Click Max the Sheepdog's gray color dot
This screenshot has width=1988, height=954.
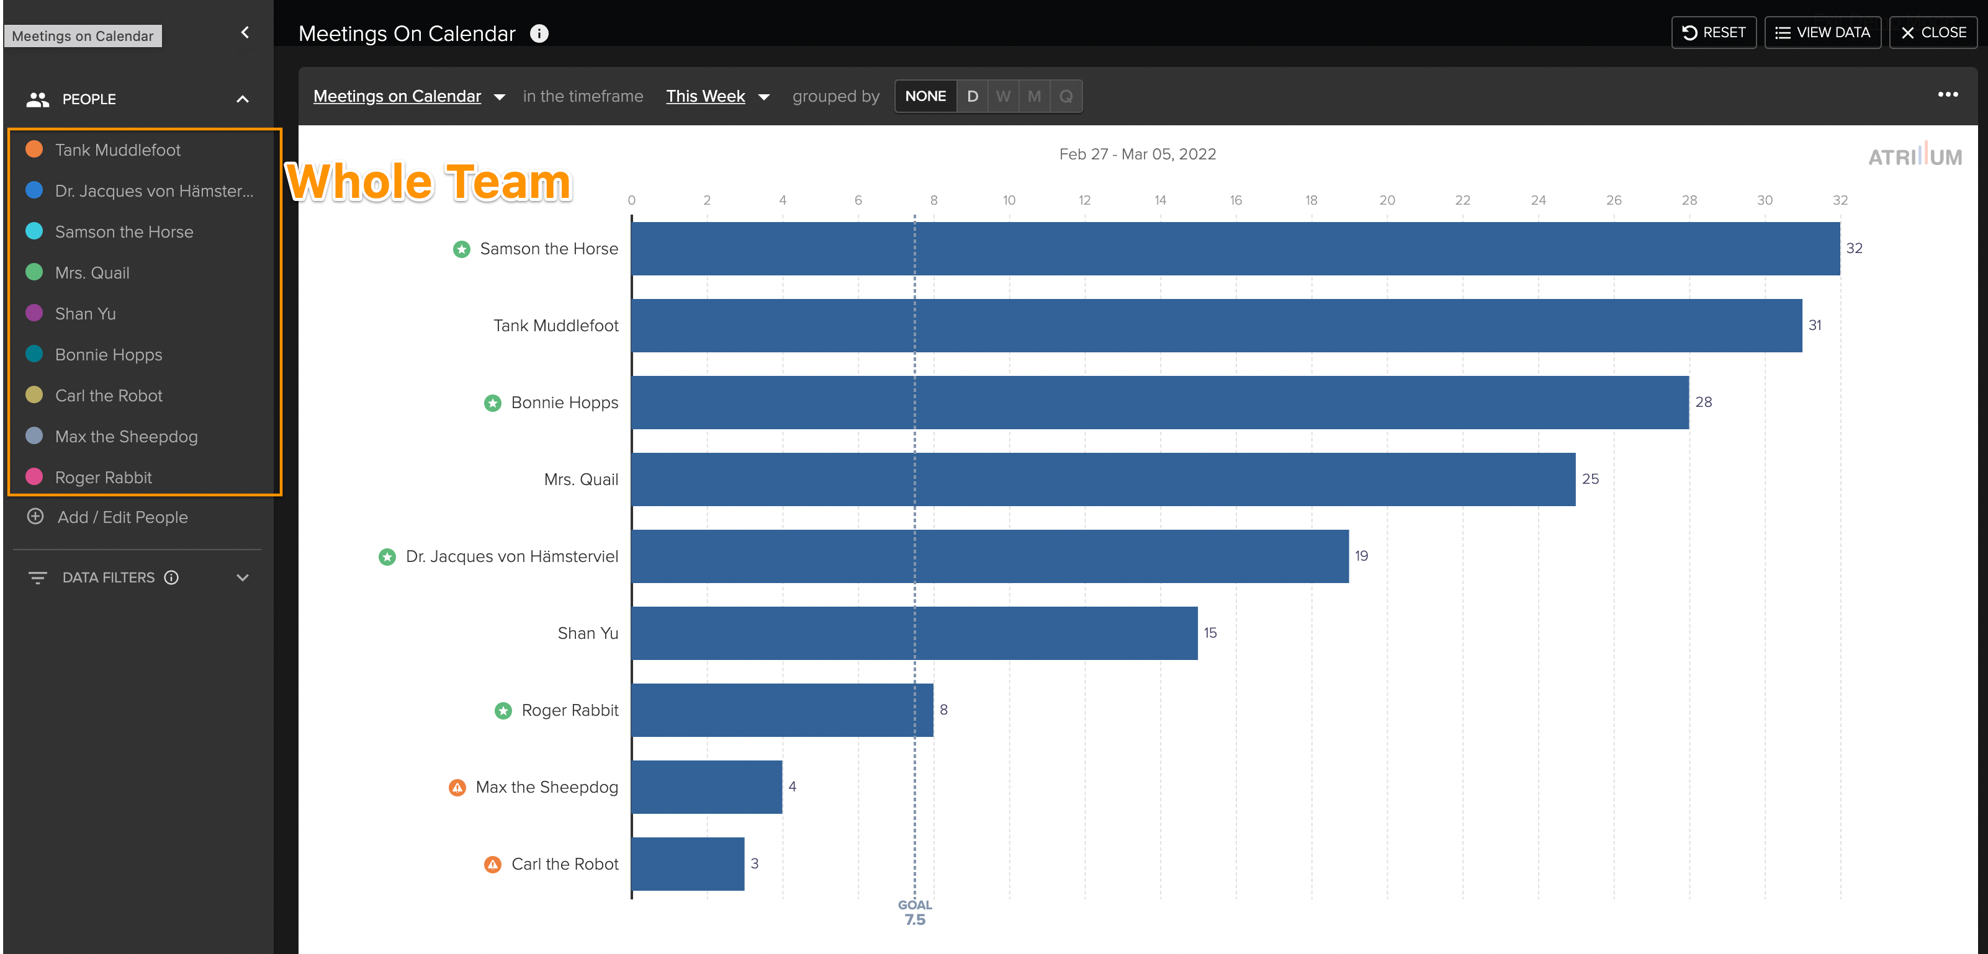(x=34, y=435)
